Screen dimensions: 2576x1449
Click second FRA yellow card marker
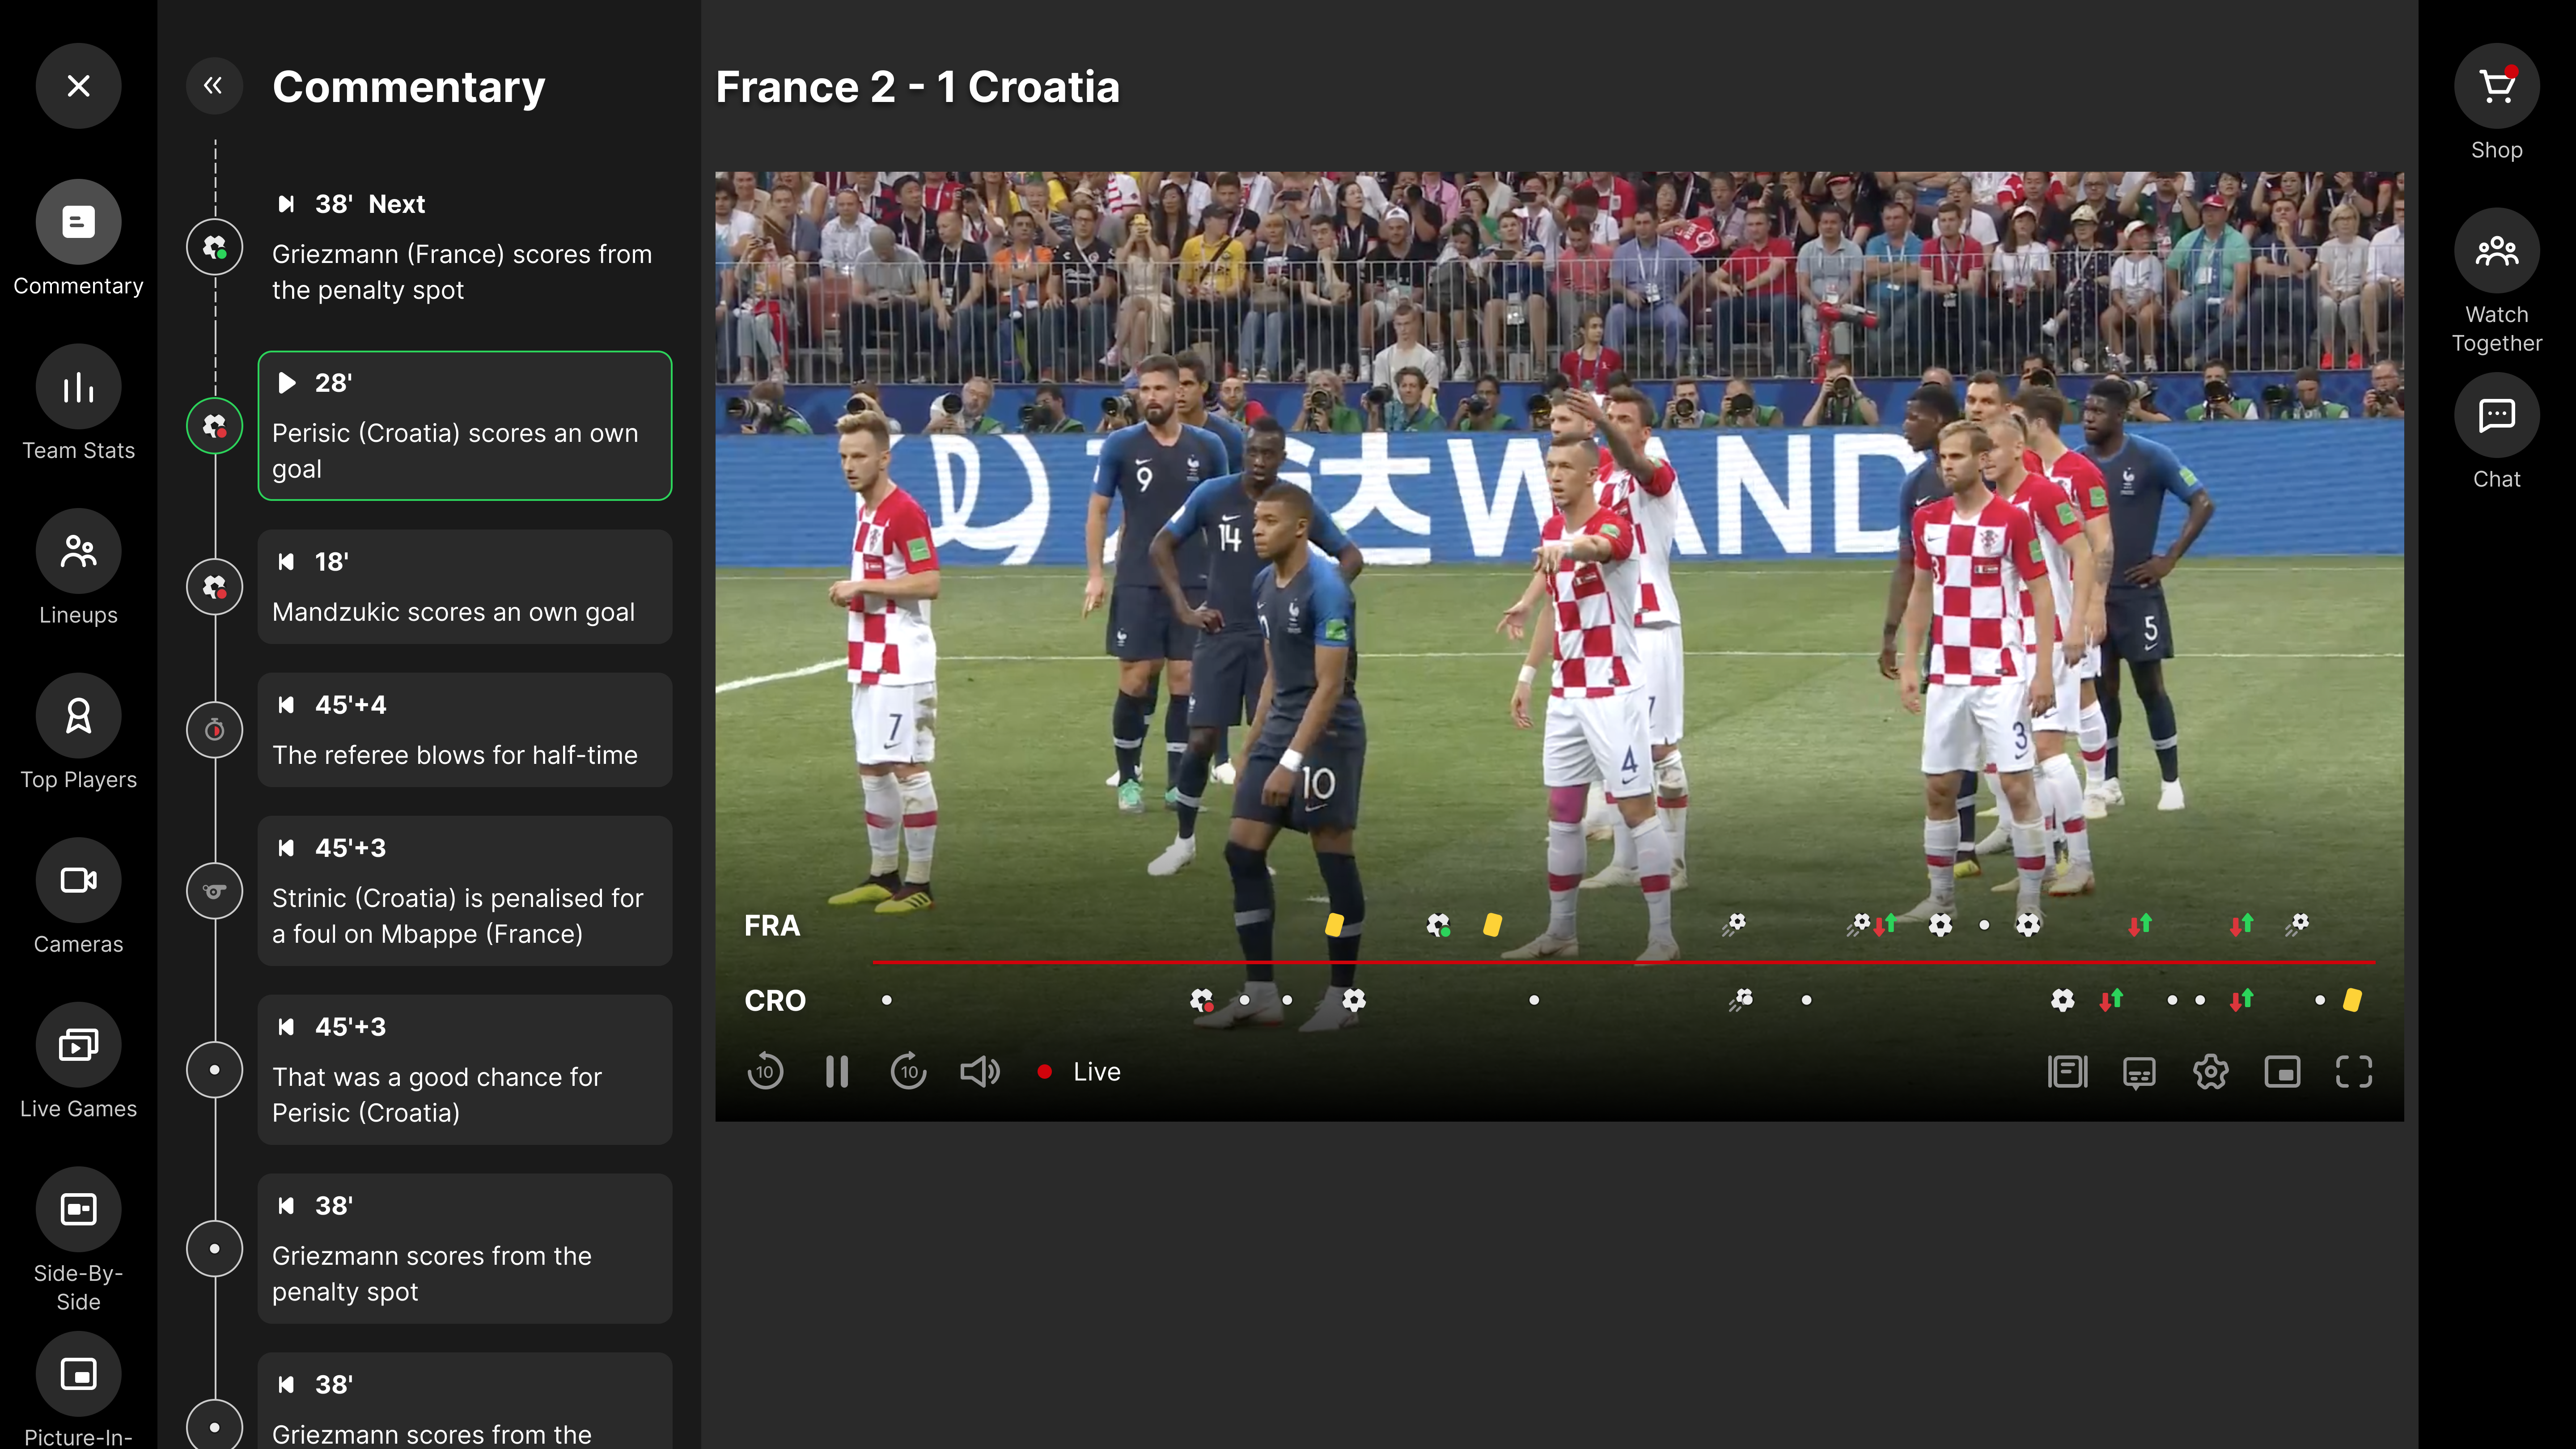(1492, 925)
